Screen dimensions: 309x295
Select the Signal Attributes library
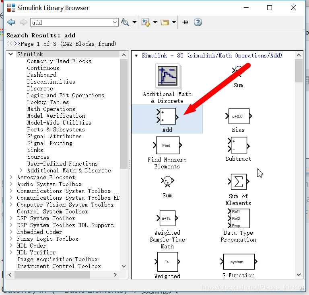click(54, 136)
